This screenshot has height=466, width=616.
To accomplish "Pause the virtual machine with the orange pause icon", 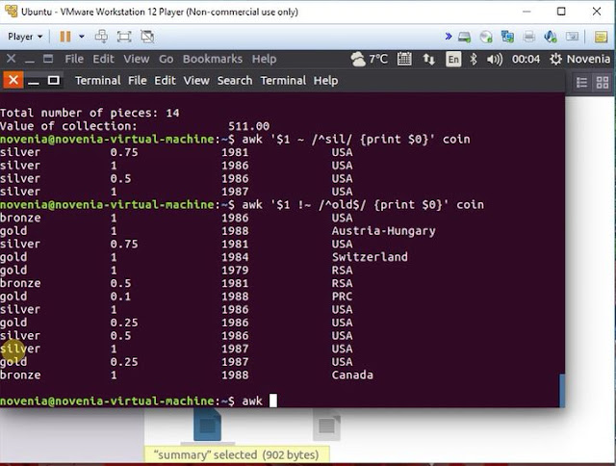I will click(65, 37).
